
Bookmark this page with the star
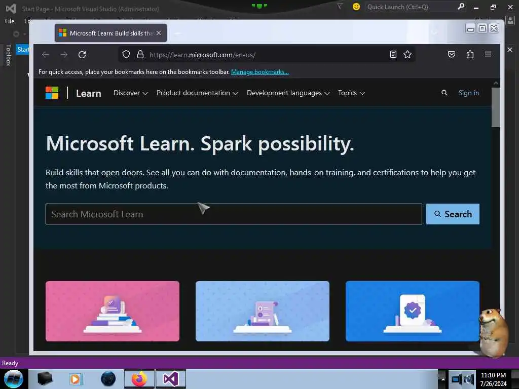tap(407, 54)
